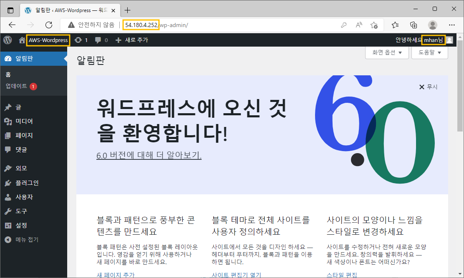Open the 도구 tools menu
This screenshot has height=278, width=464.
coord(33,211)
